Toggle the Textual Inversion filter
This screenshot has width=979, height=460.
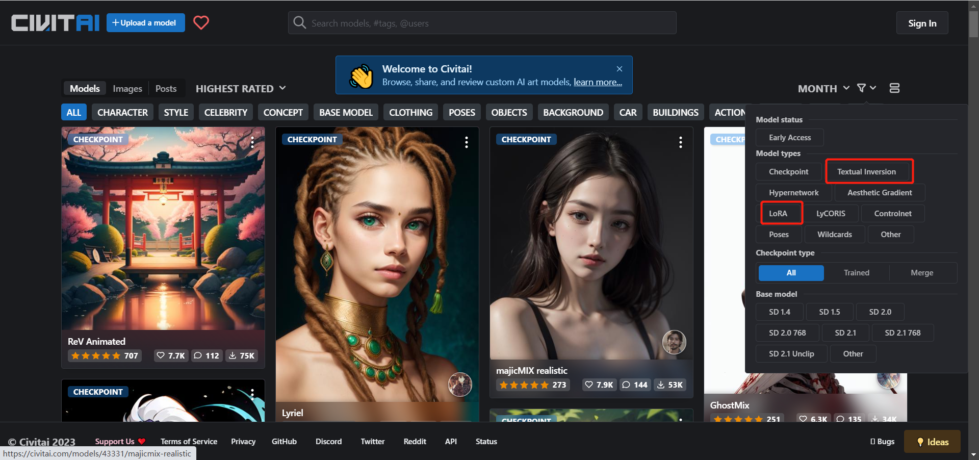[x=866, y=172]
